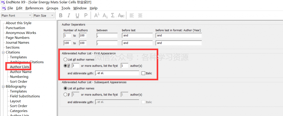Collapse the Citations tree node

pos(3,52)
